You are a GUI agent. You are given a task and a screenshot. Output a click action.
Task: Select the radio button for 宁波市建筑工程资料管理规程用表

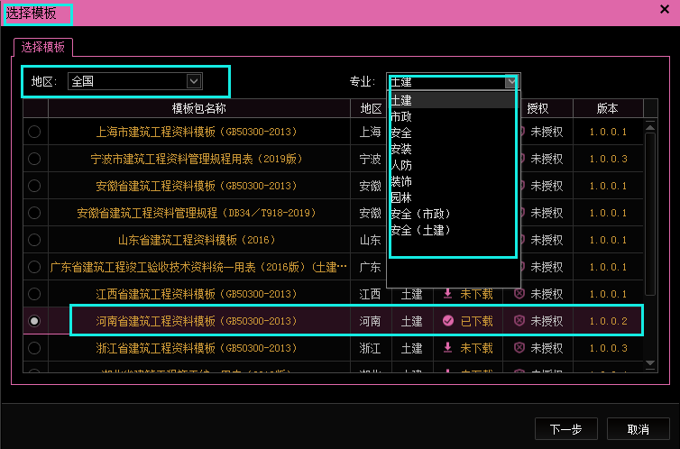tap(34, 159)
